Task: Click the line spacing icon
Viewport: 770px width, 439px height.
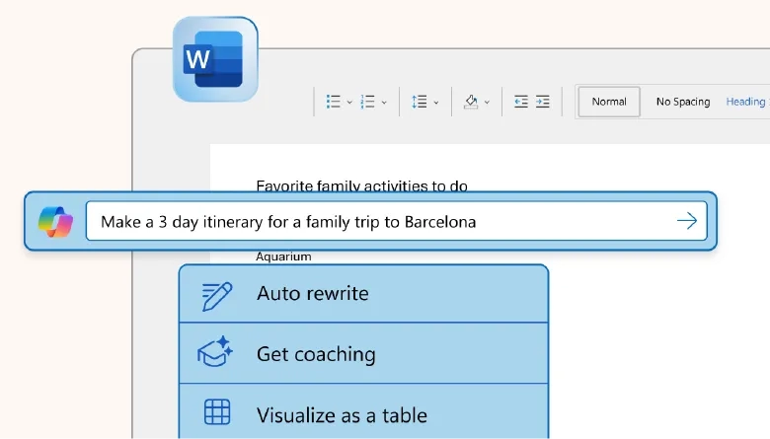Action: click(420, 102)
